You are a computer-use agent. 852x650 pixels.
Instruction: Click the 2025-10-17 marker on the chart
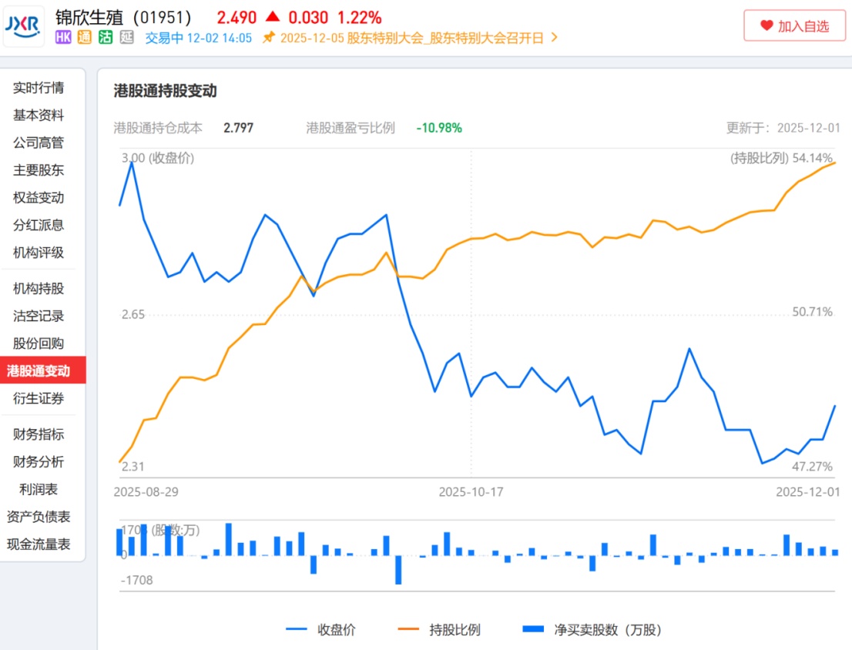(x=471, y=491)
